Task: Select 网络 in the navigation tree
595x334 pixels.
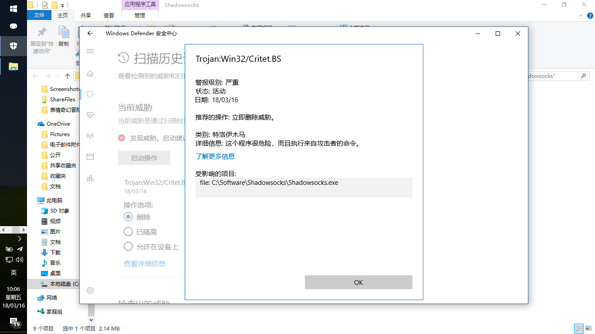Action: (x=47, y=297)
